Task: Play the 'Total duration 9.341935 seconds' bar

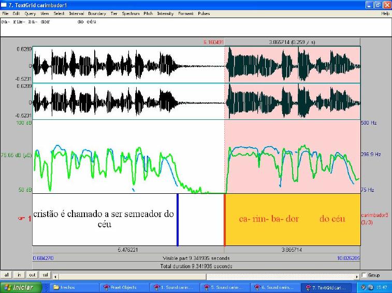Action: pyautogui.click(x=196, y=266)
